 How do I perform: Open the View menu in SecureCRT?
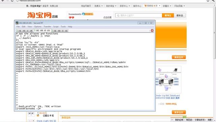(x=30, y=26)
